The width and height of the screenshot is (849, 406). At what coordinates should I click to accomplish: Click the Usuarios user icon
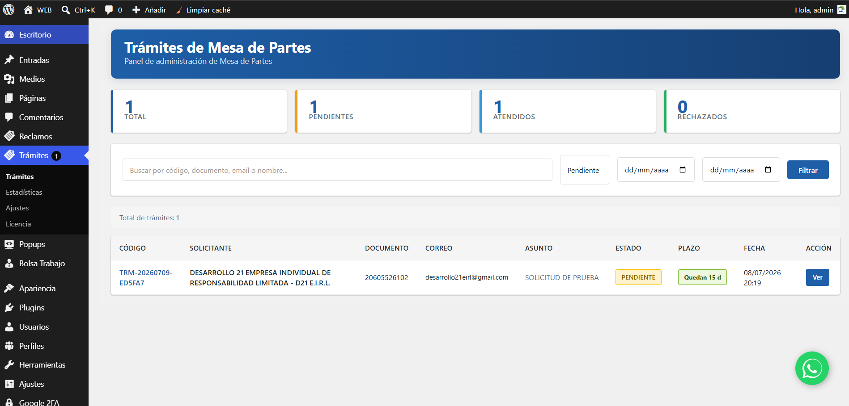(9, 327)
